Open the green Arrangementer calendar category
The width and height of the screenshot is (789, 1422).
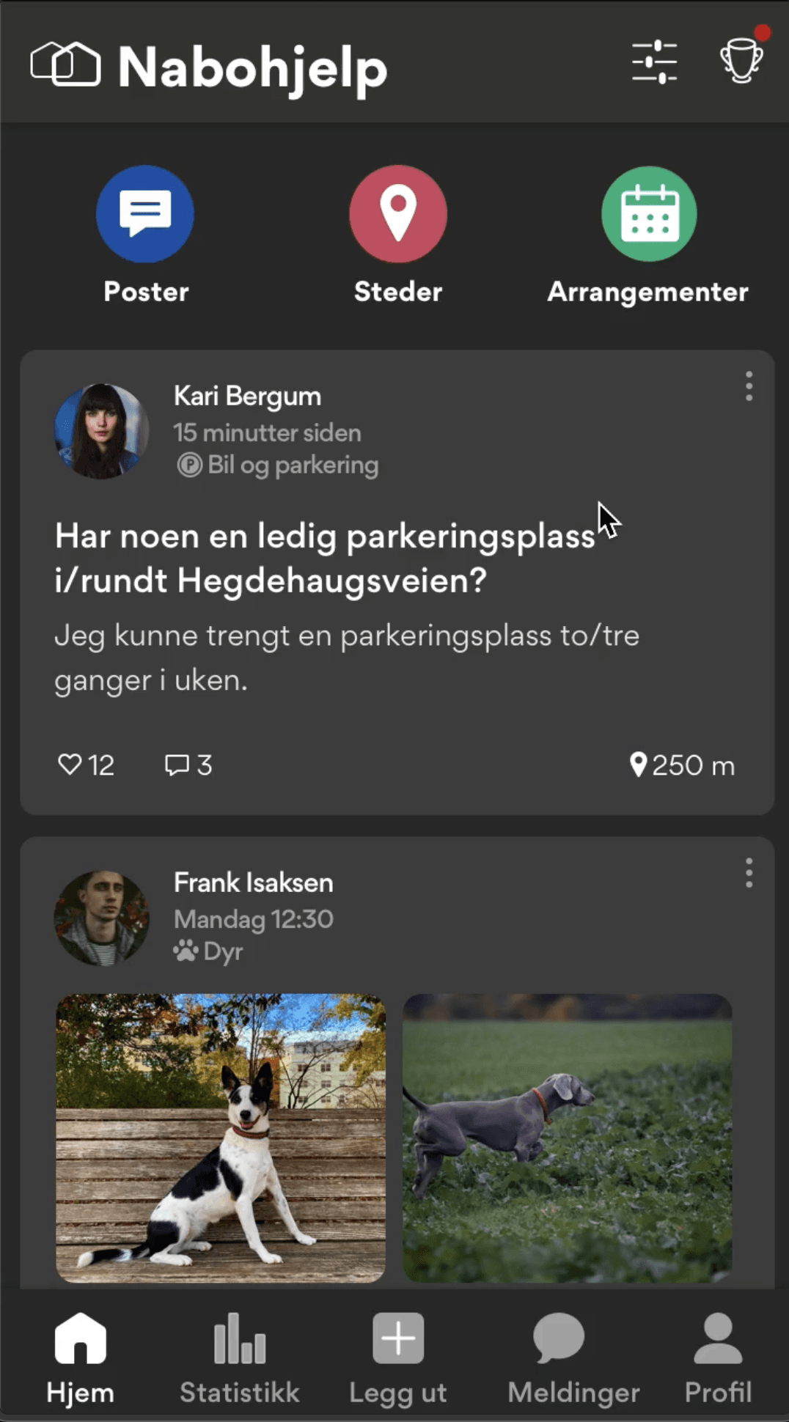coord(649,214)
